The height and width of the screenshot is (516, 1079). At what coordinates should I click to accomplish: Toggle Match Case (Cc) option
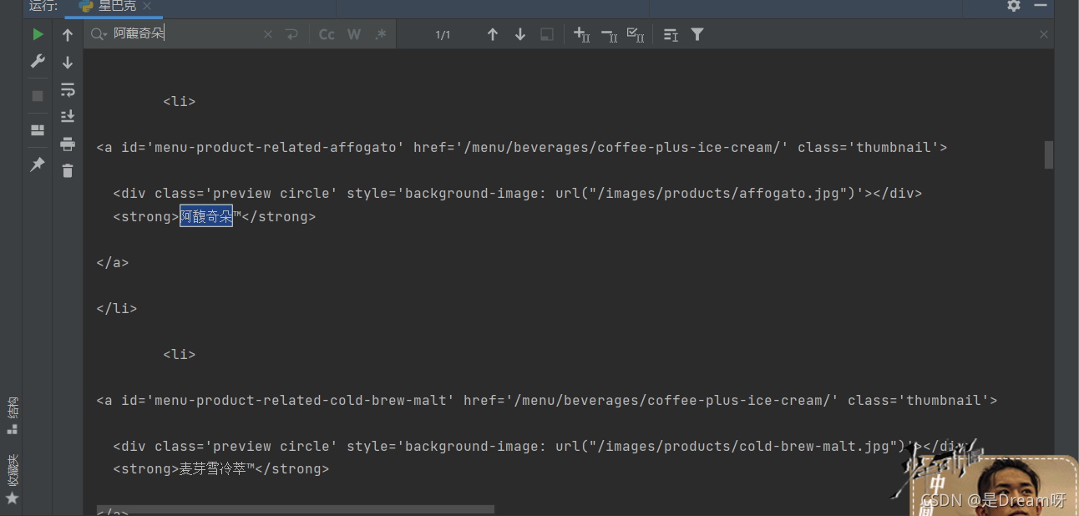[327, 34]
